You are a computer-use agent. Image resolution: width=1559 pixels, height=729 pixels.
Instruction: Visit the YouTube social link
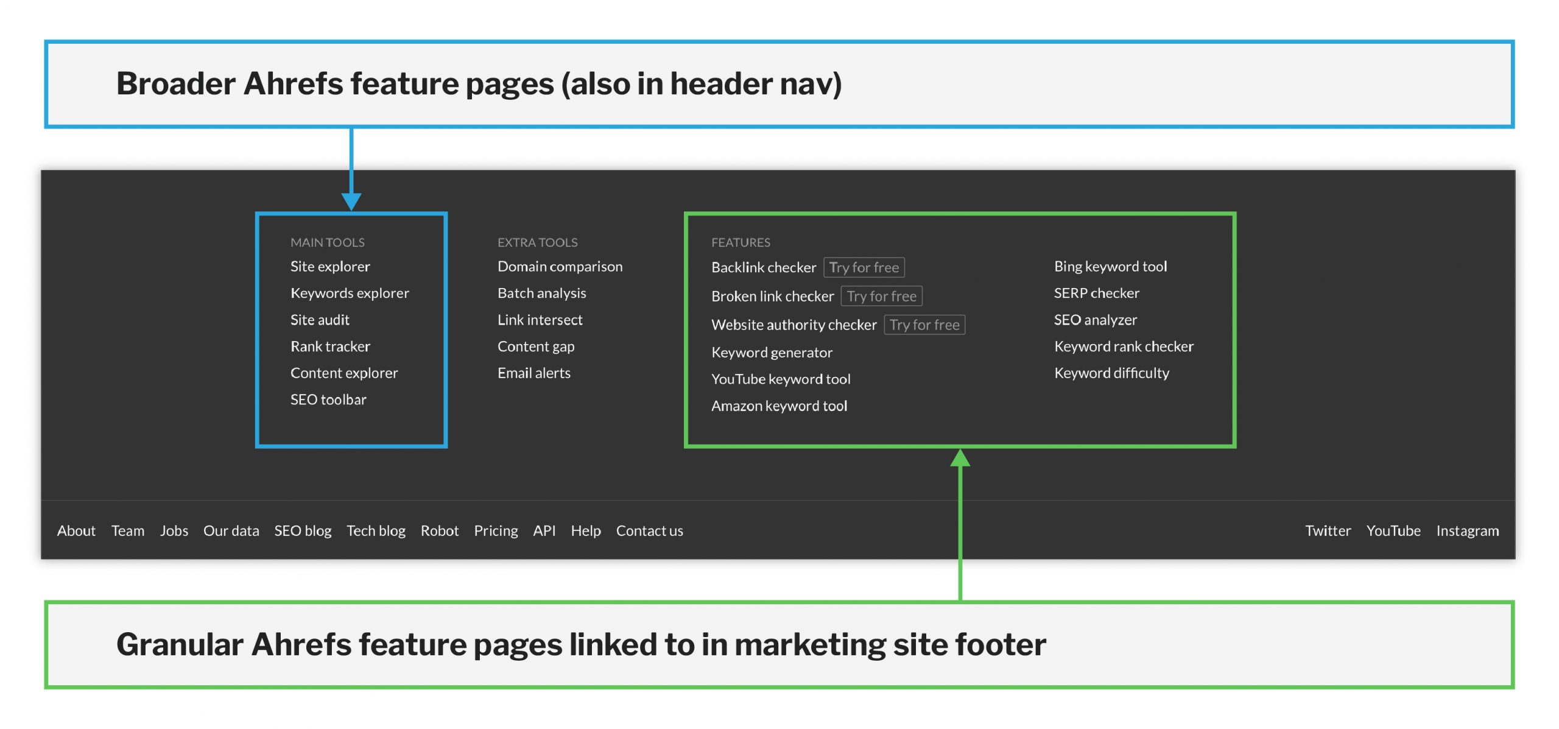point(1393,531)
